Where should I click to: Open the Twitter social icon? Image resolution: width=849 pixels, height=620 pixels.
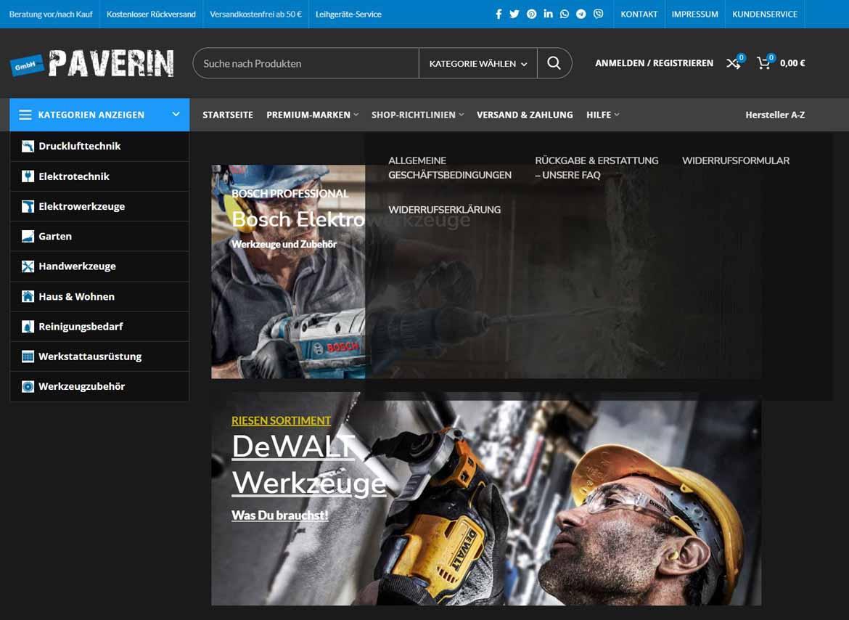(x=514, y=14)
